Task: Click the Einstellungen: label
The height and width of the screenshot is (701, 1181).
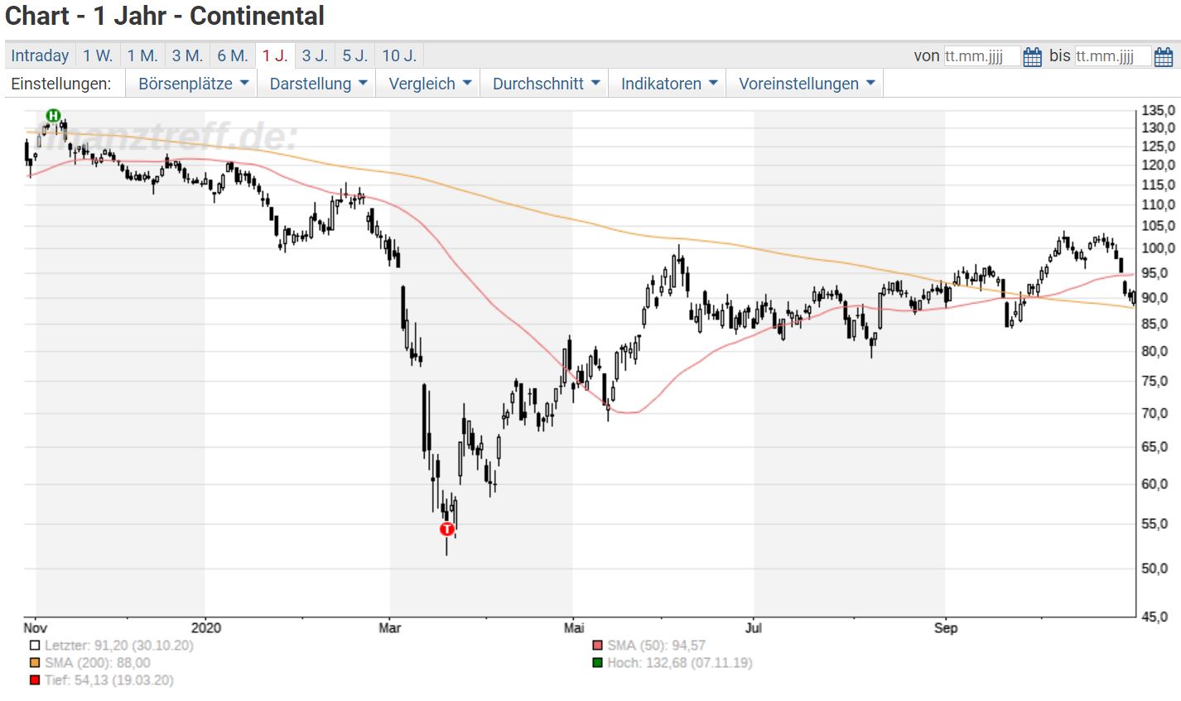Action: [61, 84]
